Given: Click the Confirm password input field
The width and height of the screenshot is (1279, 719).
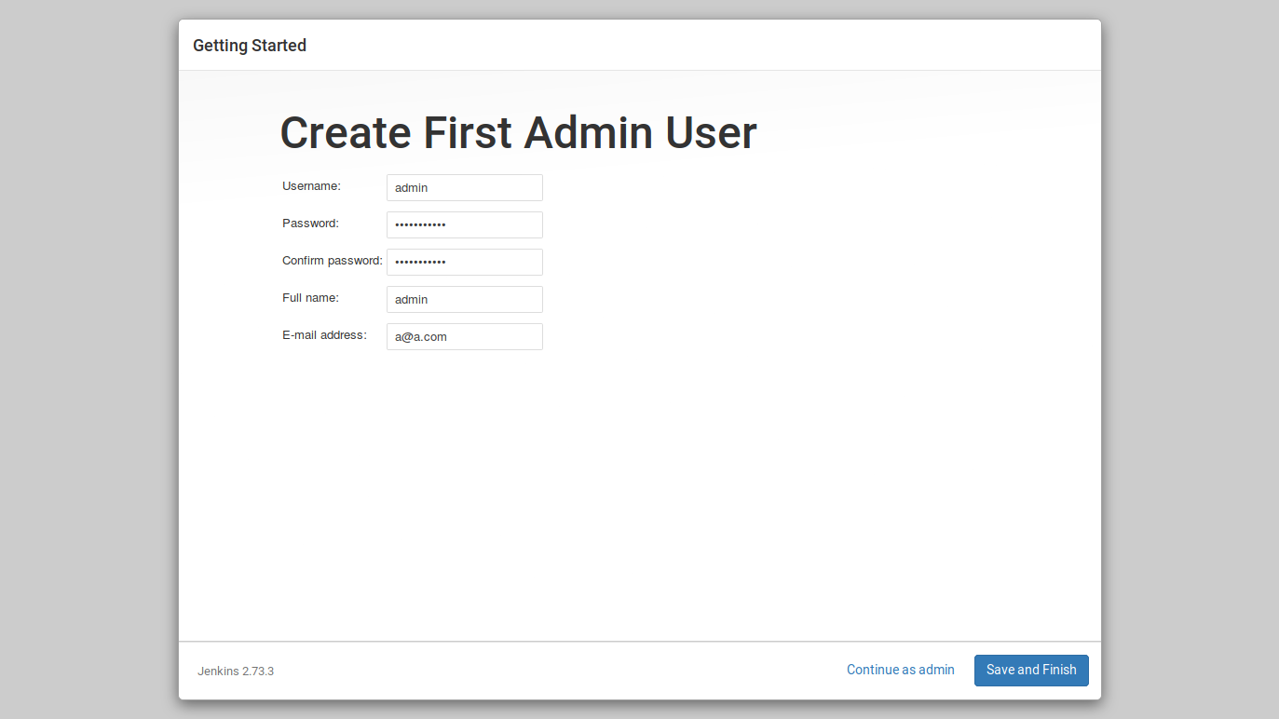Looking at the screenshot, I should click(464, 262).
